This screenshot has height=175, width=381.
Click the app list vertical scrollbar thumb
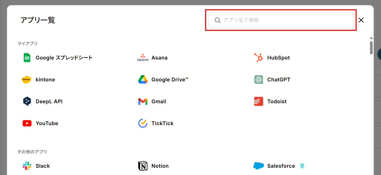[371, 48]
